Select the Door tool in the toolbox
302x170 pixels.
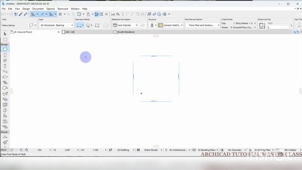click(x=5, y=55)
